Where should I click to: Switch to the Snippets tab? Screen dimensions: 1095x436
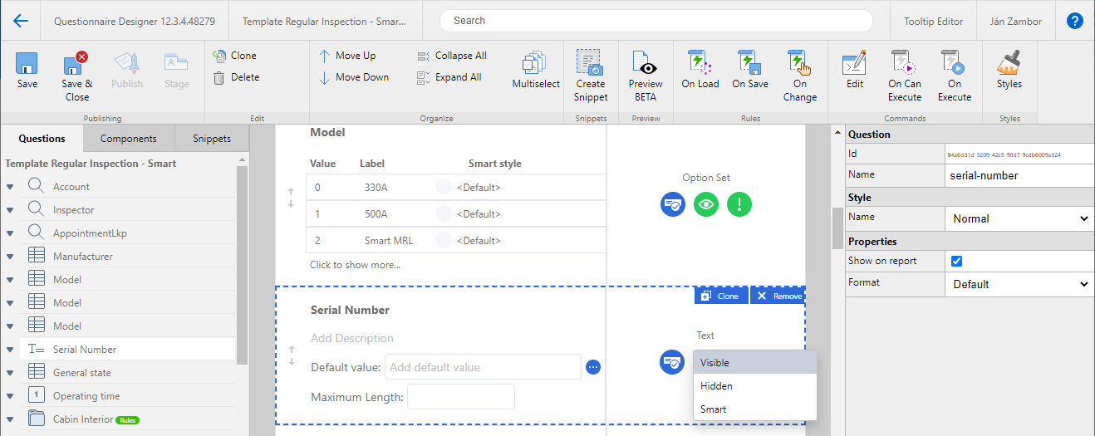[212, 139]
